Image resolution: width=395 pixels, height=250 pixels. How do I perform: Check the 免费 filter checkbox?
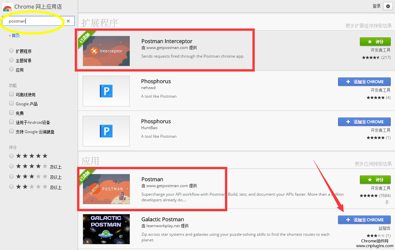coord(12,113)
